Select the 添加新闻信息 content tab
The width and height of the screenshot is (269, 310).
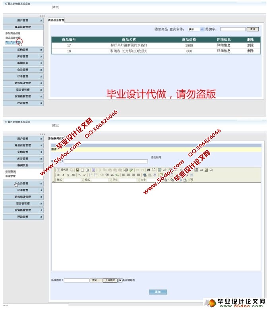(56, 138)
